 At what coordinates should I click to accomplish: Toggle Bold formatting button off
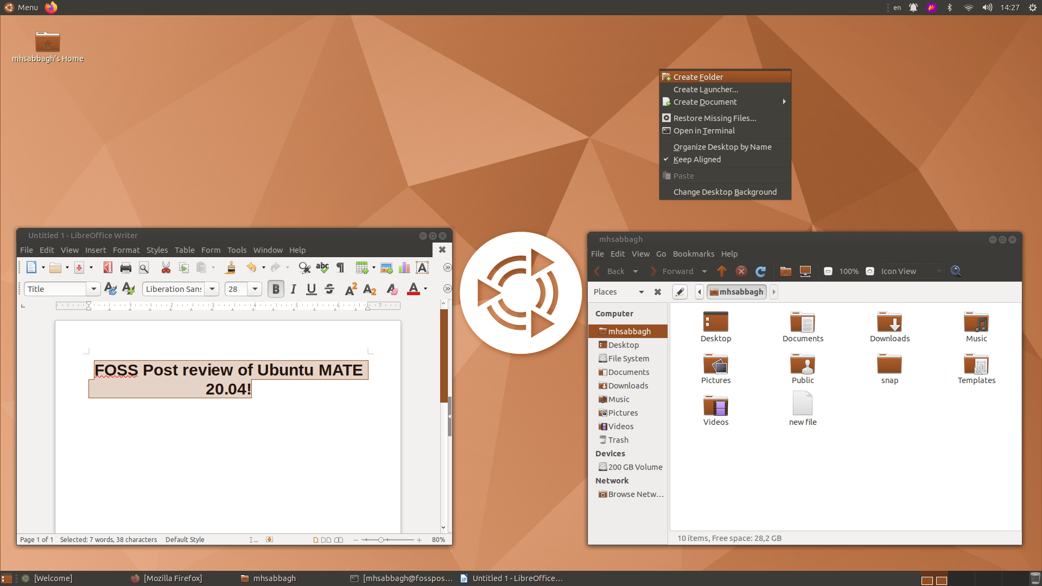coord(276,289)
